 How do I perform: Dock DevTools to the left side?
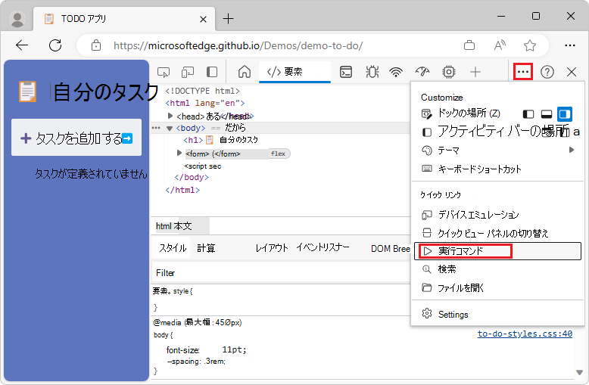(x=528, y=114)
